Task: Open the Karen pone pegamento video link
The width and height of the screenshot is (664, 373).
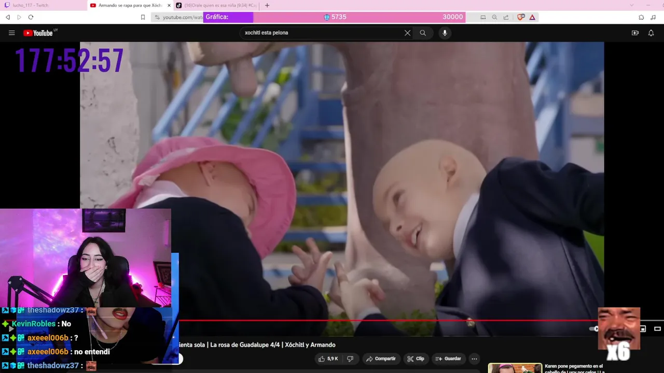Action: point(574,368)
